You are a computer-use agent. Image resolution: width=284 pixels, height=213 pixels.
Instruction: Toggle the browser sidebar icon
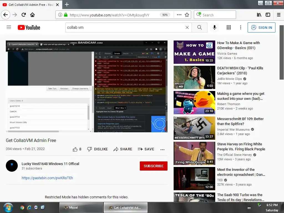(x=268, y=15)
